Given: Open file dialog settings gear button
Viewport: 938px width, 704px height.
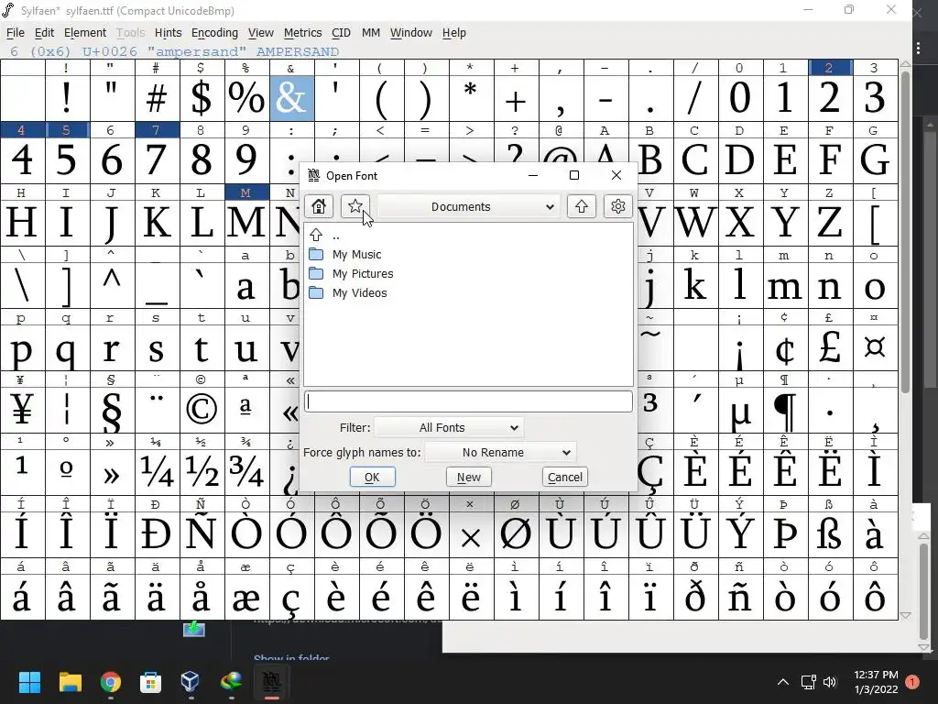Looking at the screenshot, I should coord(618,206).
